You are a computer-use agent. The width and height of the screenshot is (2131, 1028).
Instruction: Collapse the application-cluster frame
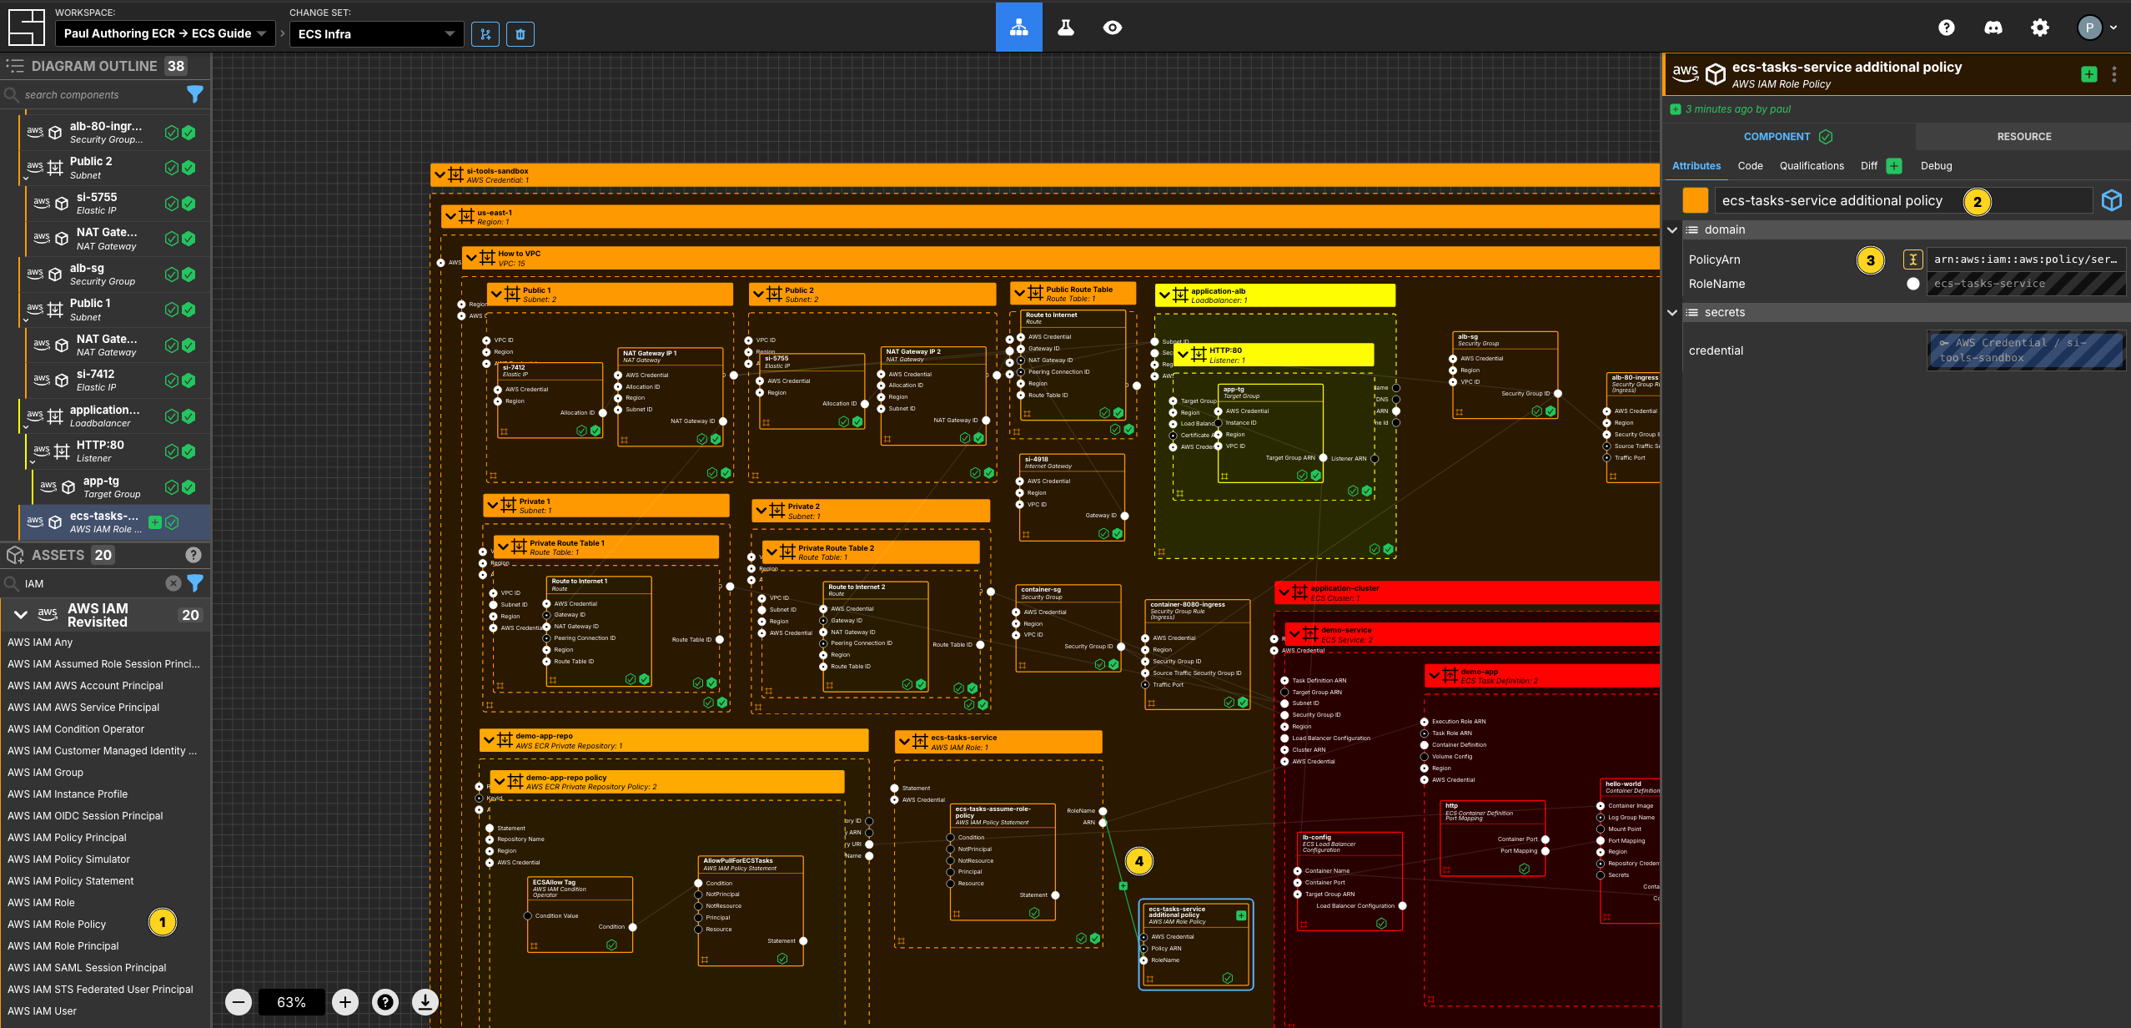(x=1285, y=592)
